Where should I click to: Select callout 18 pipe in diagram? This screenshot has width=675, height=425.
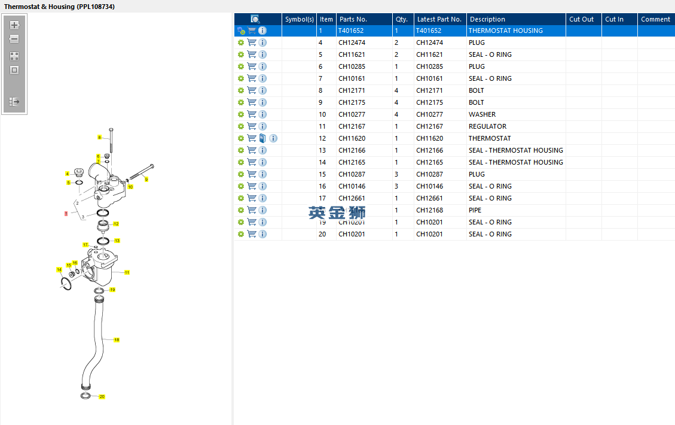click(x=117, y=339)
